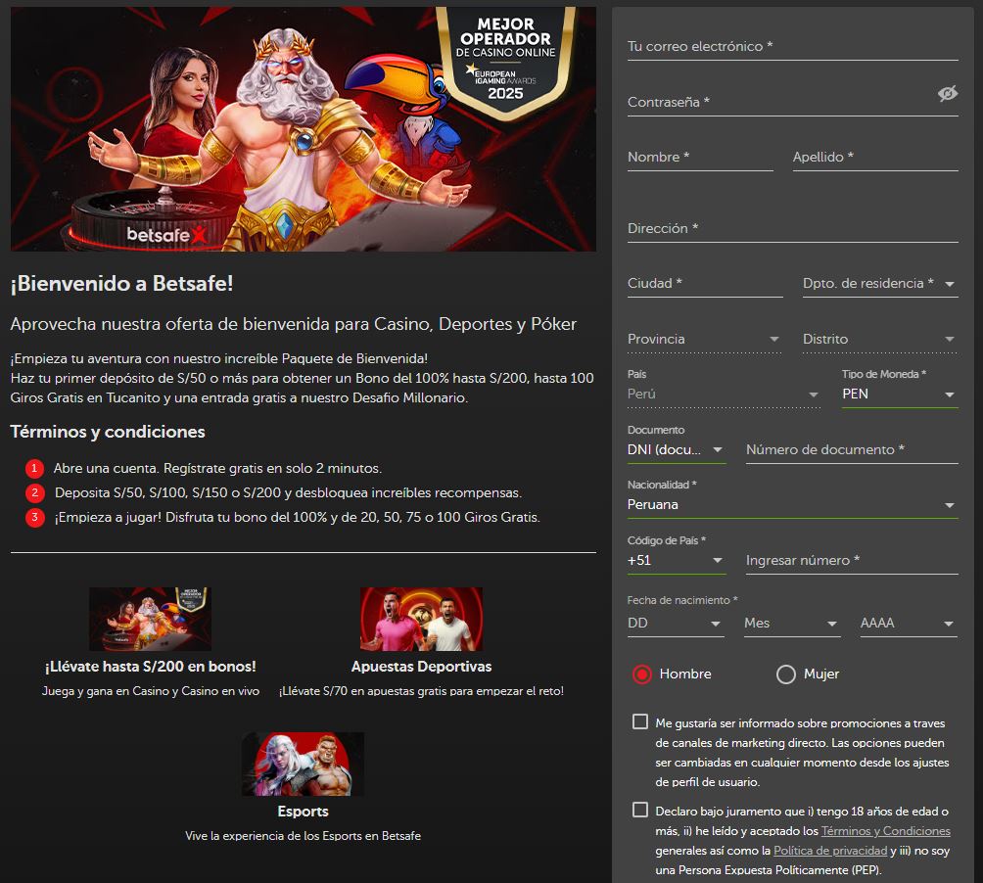Expand the Dpto. de residencia dropdown
This screenshot has width=983, height=883.
pyautogui.click(x=949, y=284)
